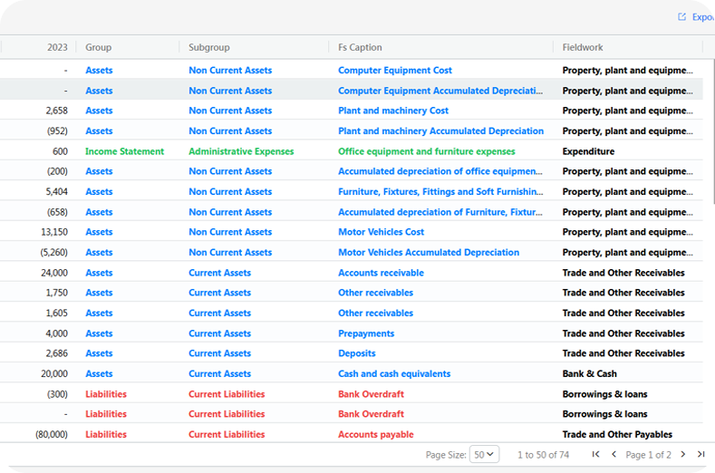Click the Bank & Cash fieldwork cell
715x473 pixels.
[589, 373]
